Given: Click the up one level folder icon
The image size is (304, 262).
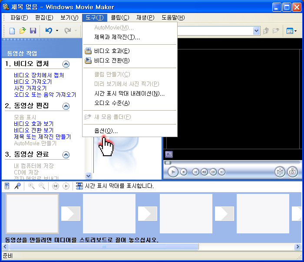Looking at the screenshot, I should (266, 31).
